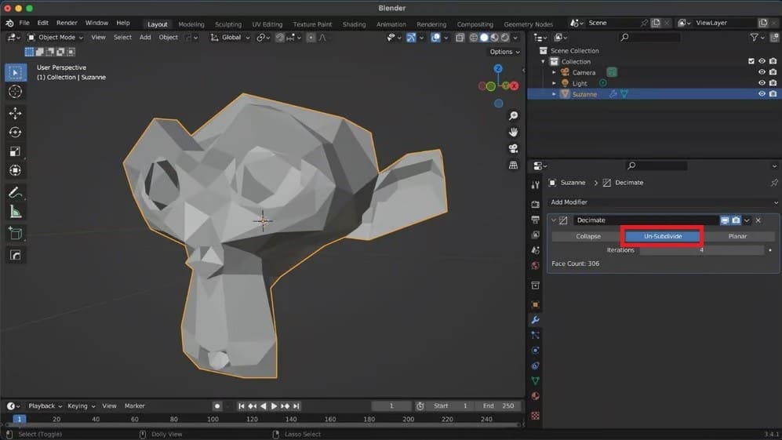The image size is (782, 440).
Task: Toggle Light visibility eye in outliner
Action: click(x=762, y=83)
